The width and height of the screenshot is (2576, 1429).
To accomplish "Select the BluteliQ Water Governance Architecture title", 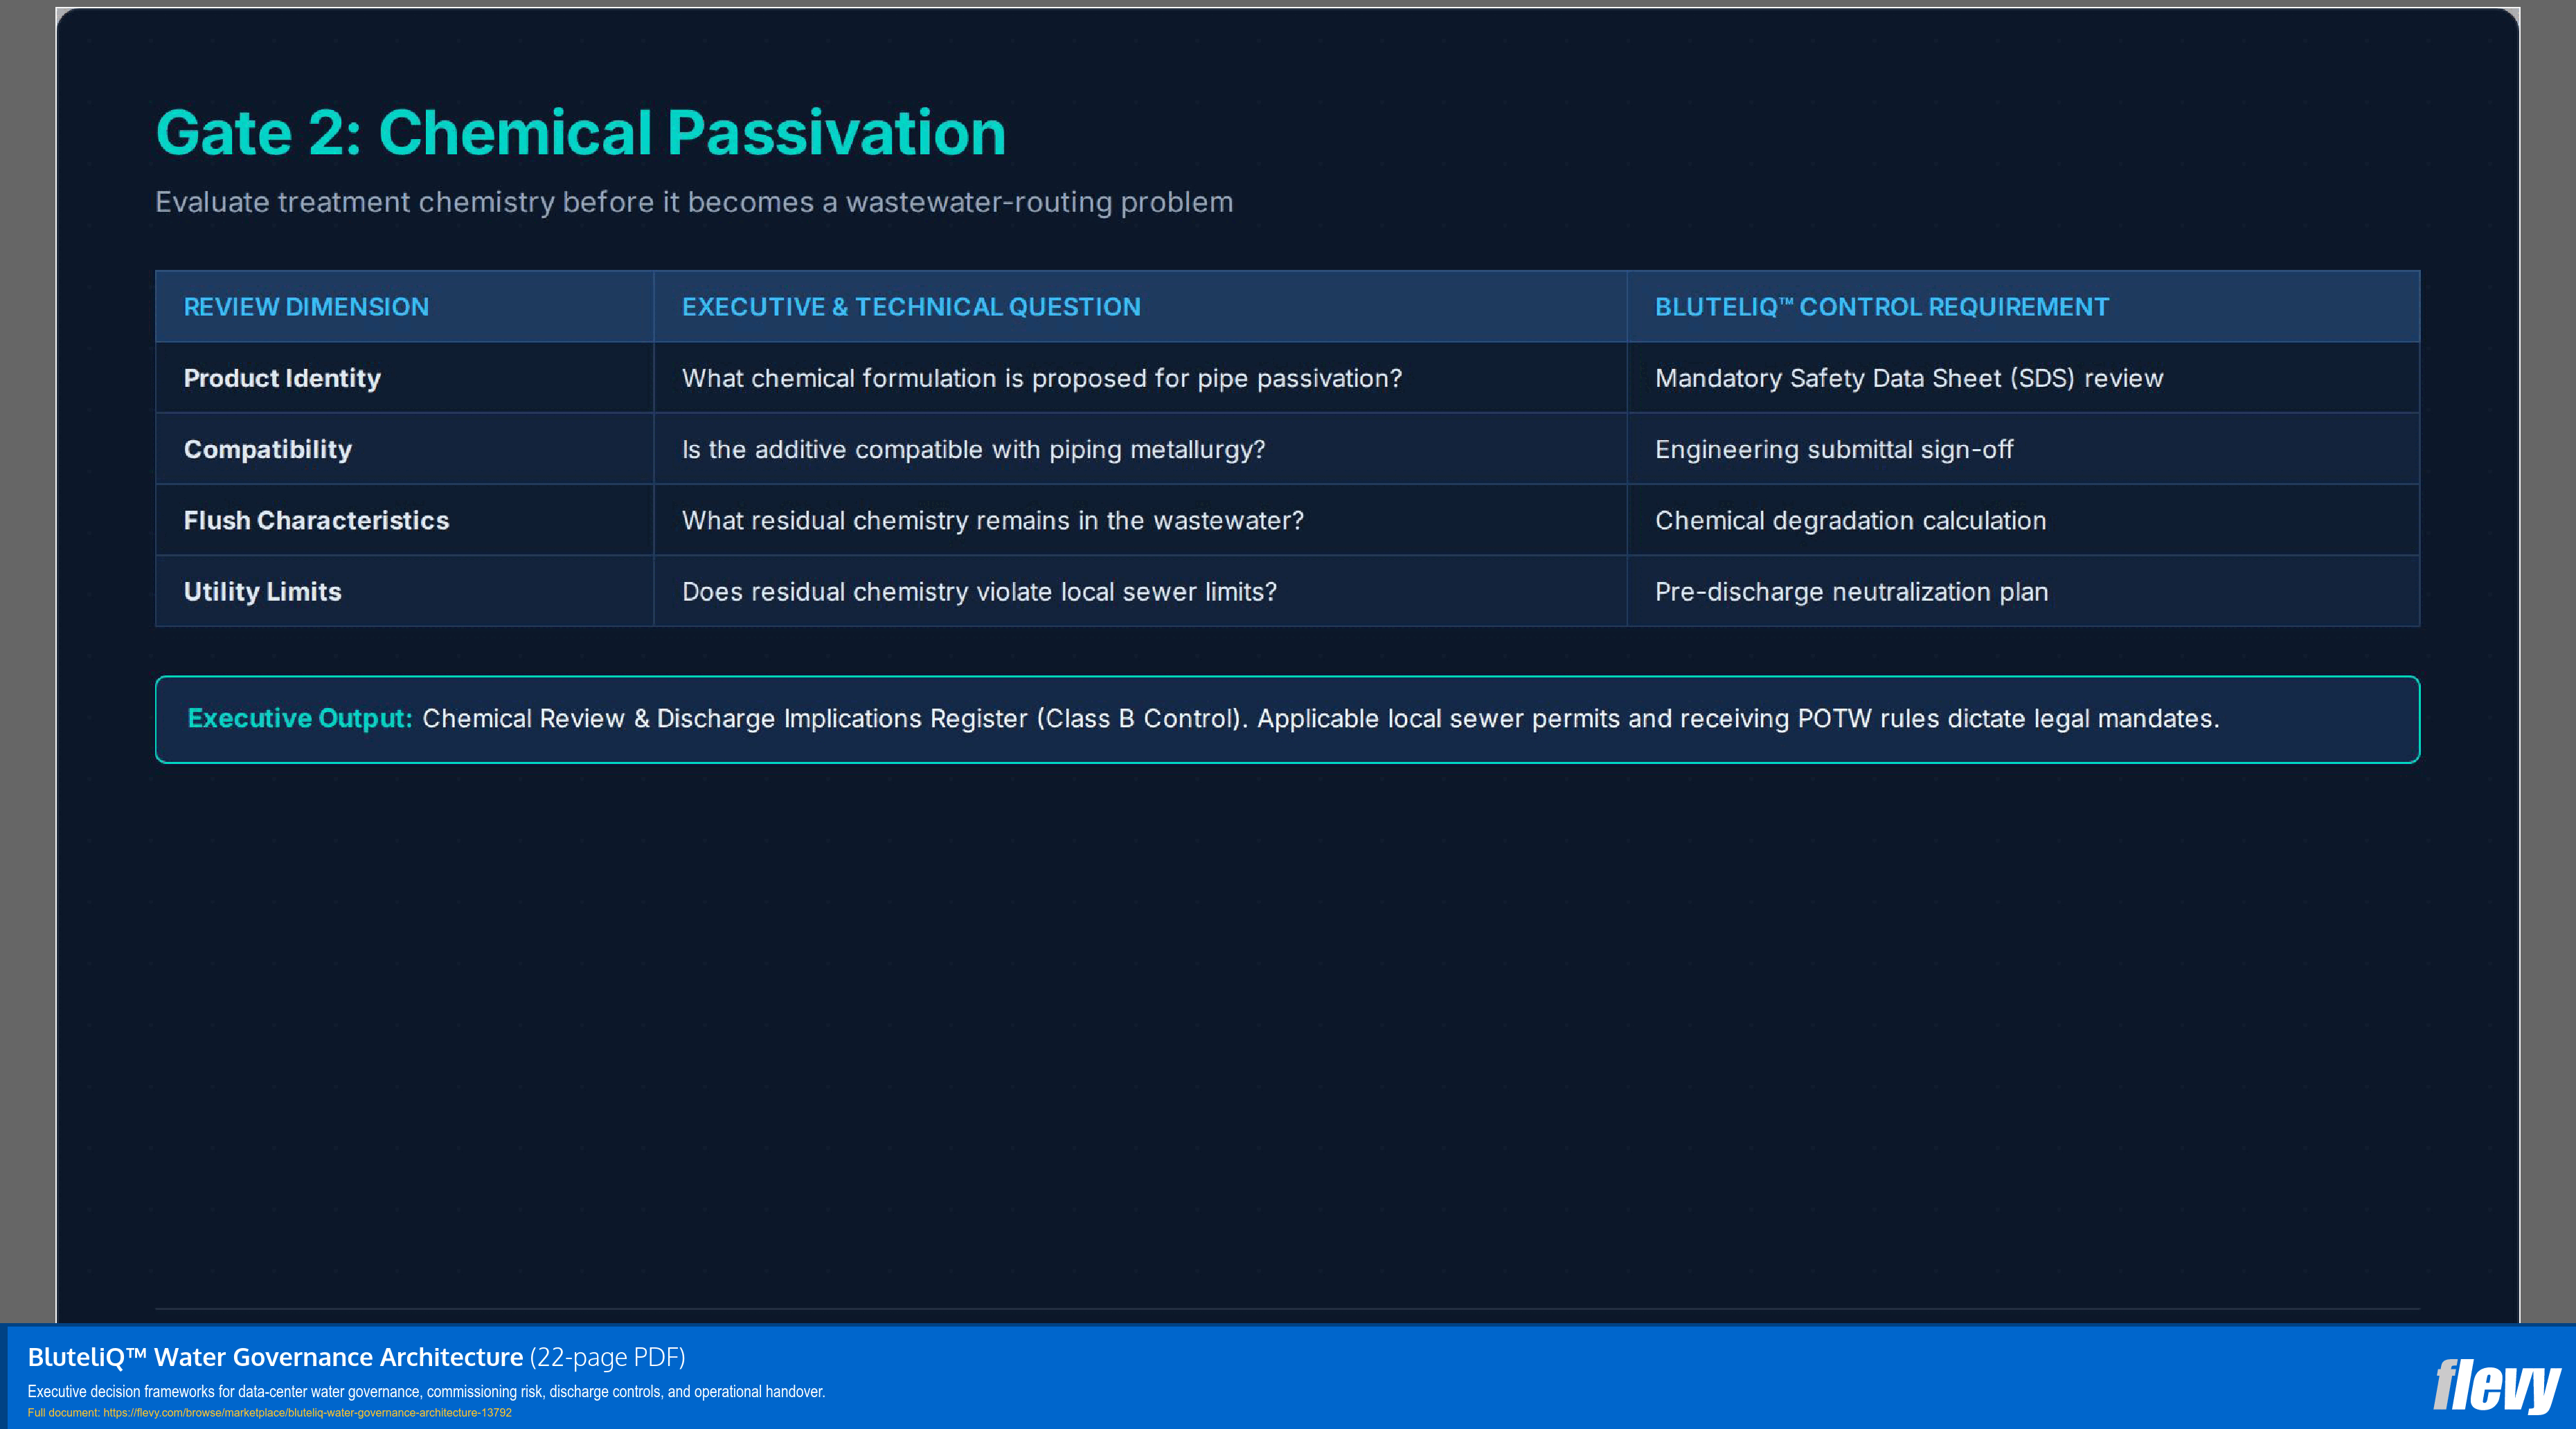I will coord(275,1357).
